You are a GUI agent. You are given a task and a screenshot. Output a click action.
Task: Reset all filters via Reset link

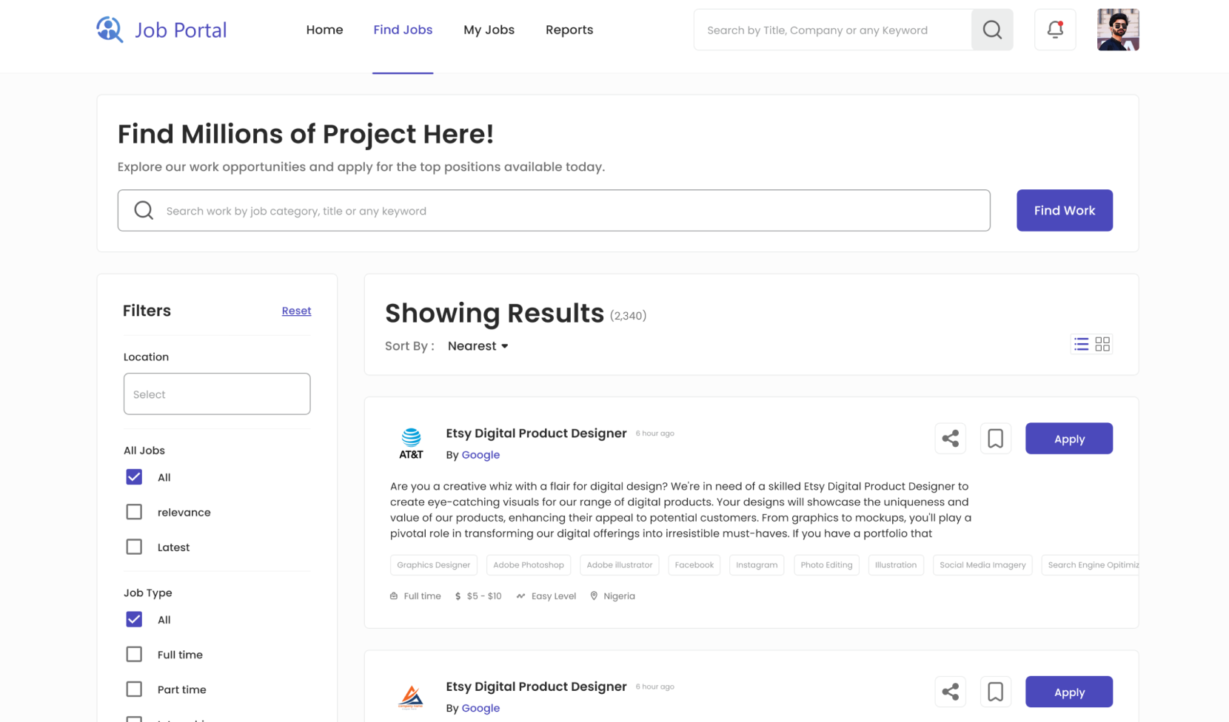point(296,311)
